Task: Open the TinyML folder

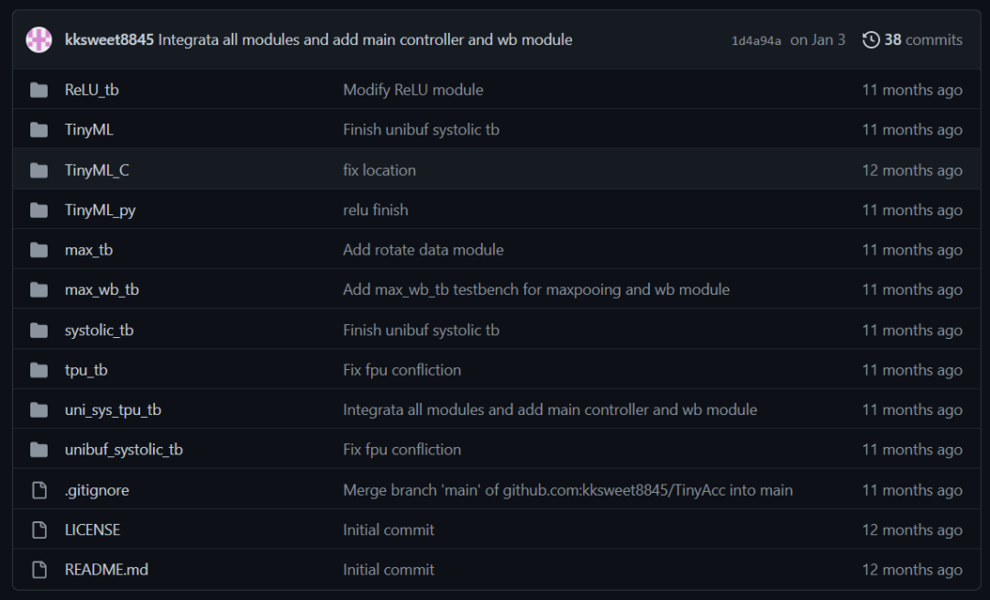Action: (x=89, y=130)
